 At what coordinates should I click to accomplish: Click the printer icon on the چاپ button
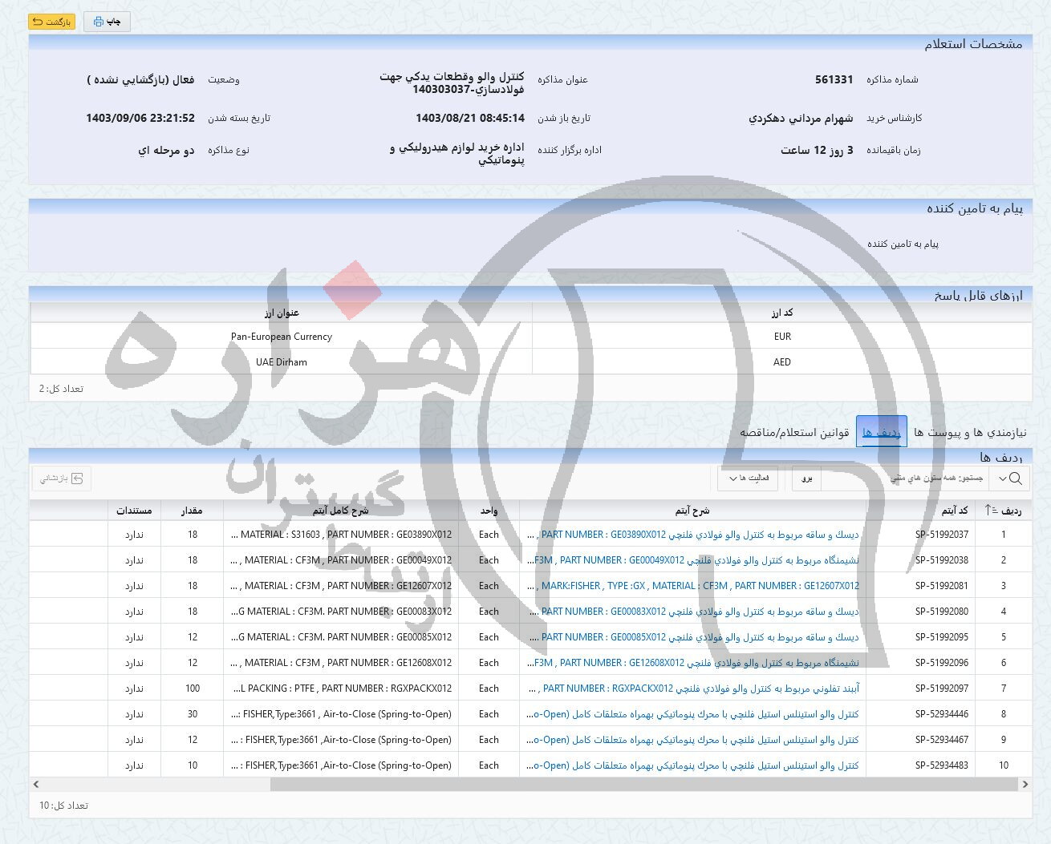(98, 22)
